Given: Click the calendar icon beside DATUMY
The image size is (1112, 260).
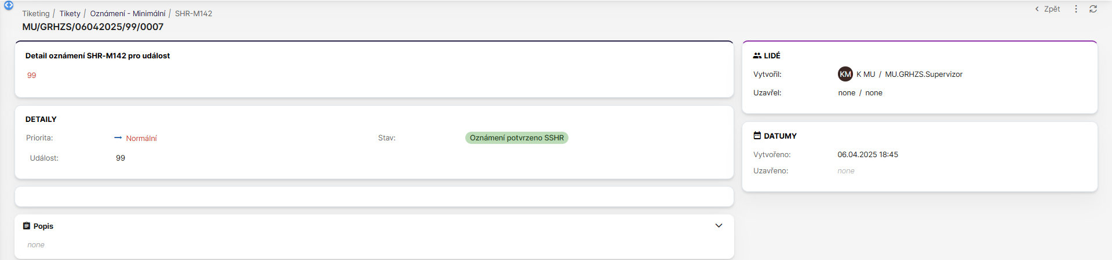Looking at the screenshot, I should pyautogui.click(x=757, y=136).
